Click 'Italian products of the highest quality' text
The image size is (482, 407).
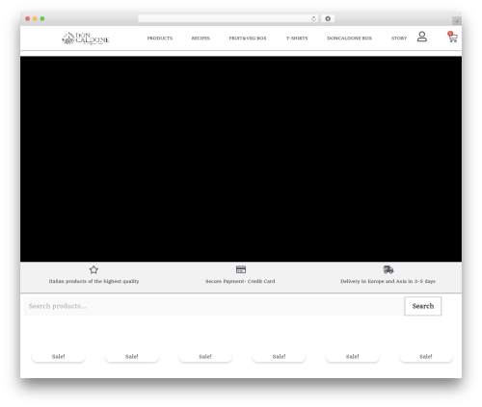[x=94, y=281]
